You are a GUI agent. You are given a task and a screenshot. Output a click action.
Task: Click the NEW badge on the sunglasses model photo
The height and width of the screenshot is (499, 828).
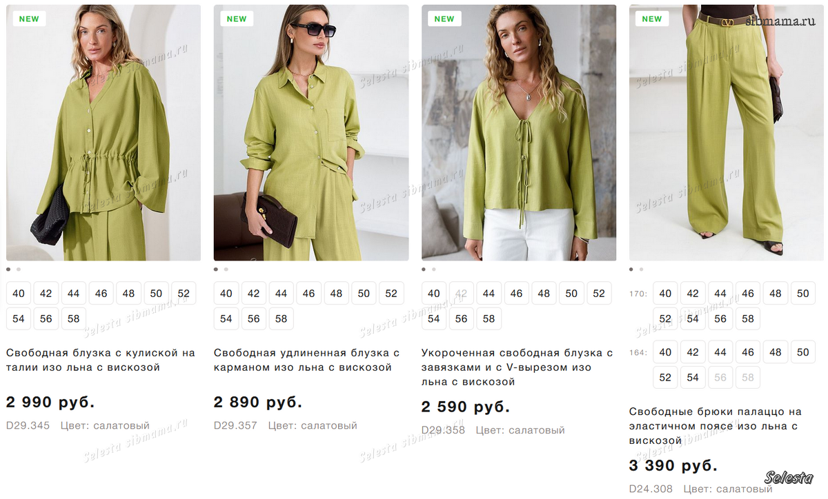[237, 19]
